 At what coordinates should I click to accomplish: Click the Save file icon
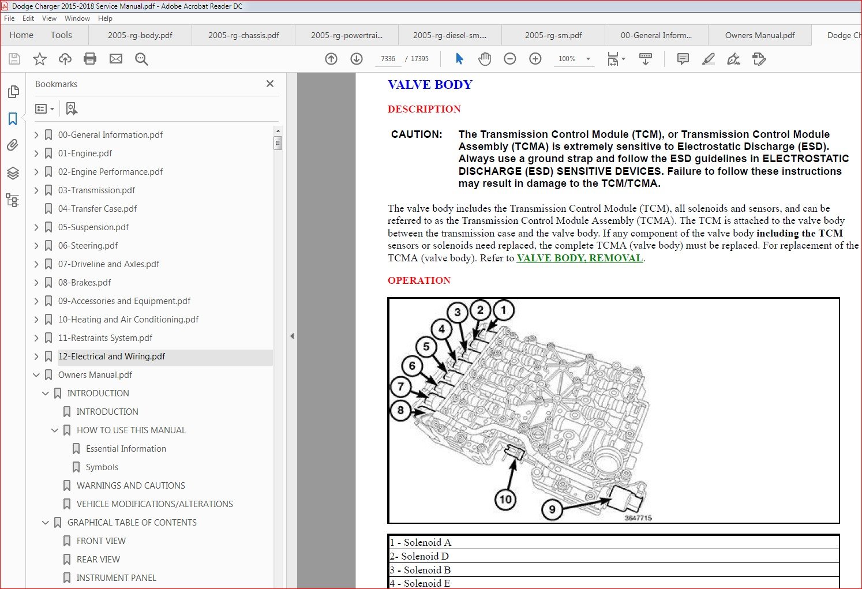14,59
